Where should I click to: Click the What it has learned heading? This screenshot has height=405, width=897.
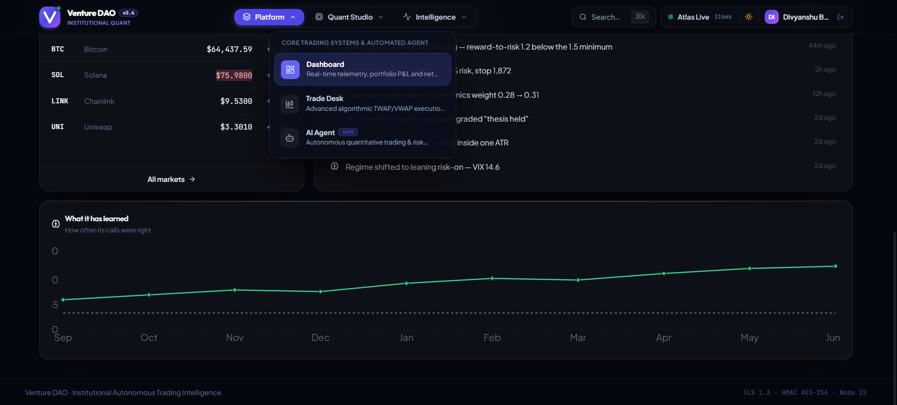97,218
